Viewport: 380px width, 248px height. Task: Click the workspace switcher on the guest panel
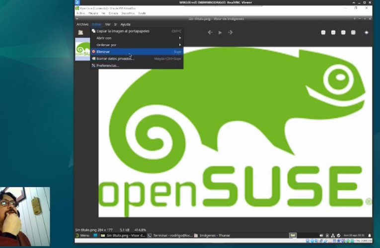pyautogui.click(x=293, y=236)
